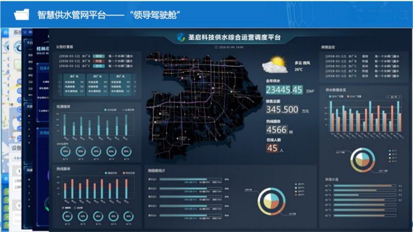Viewport: 413px width, 232px height.
Task: Click the last circular gauge under the 热线服务 chart
Action: click(128, 217)
